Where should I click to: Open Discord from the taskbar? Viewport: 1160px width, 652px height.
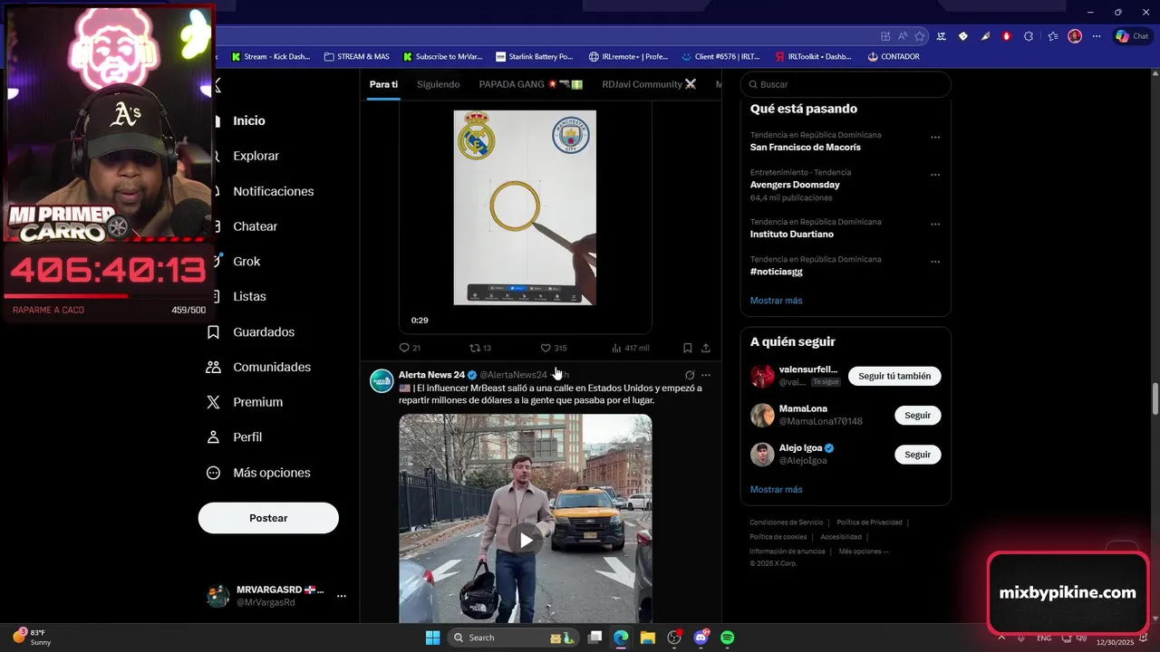701,638
